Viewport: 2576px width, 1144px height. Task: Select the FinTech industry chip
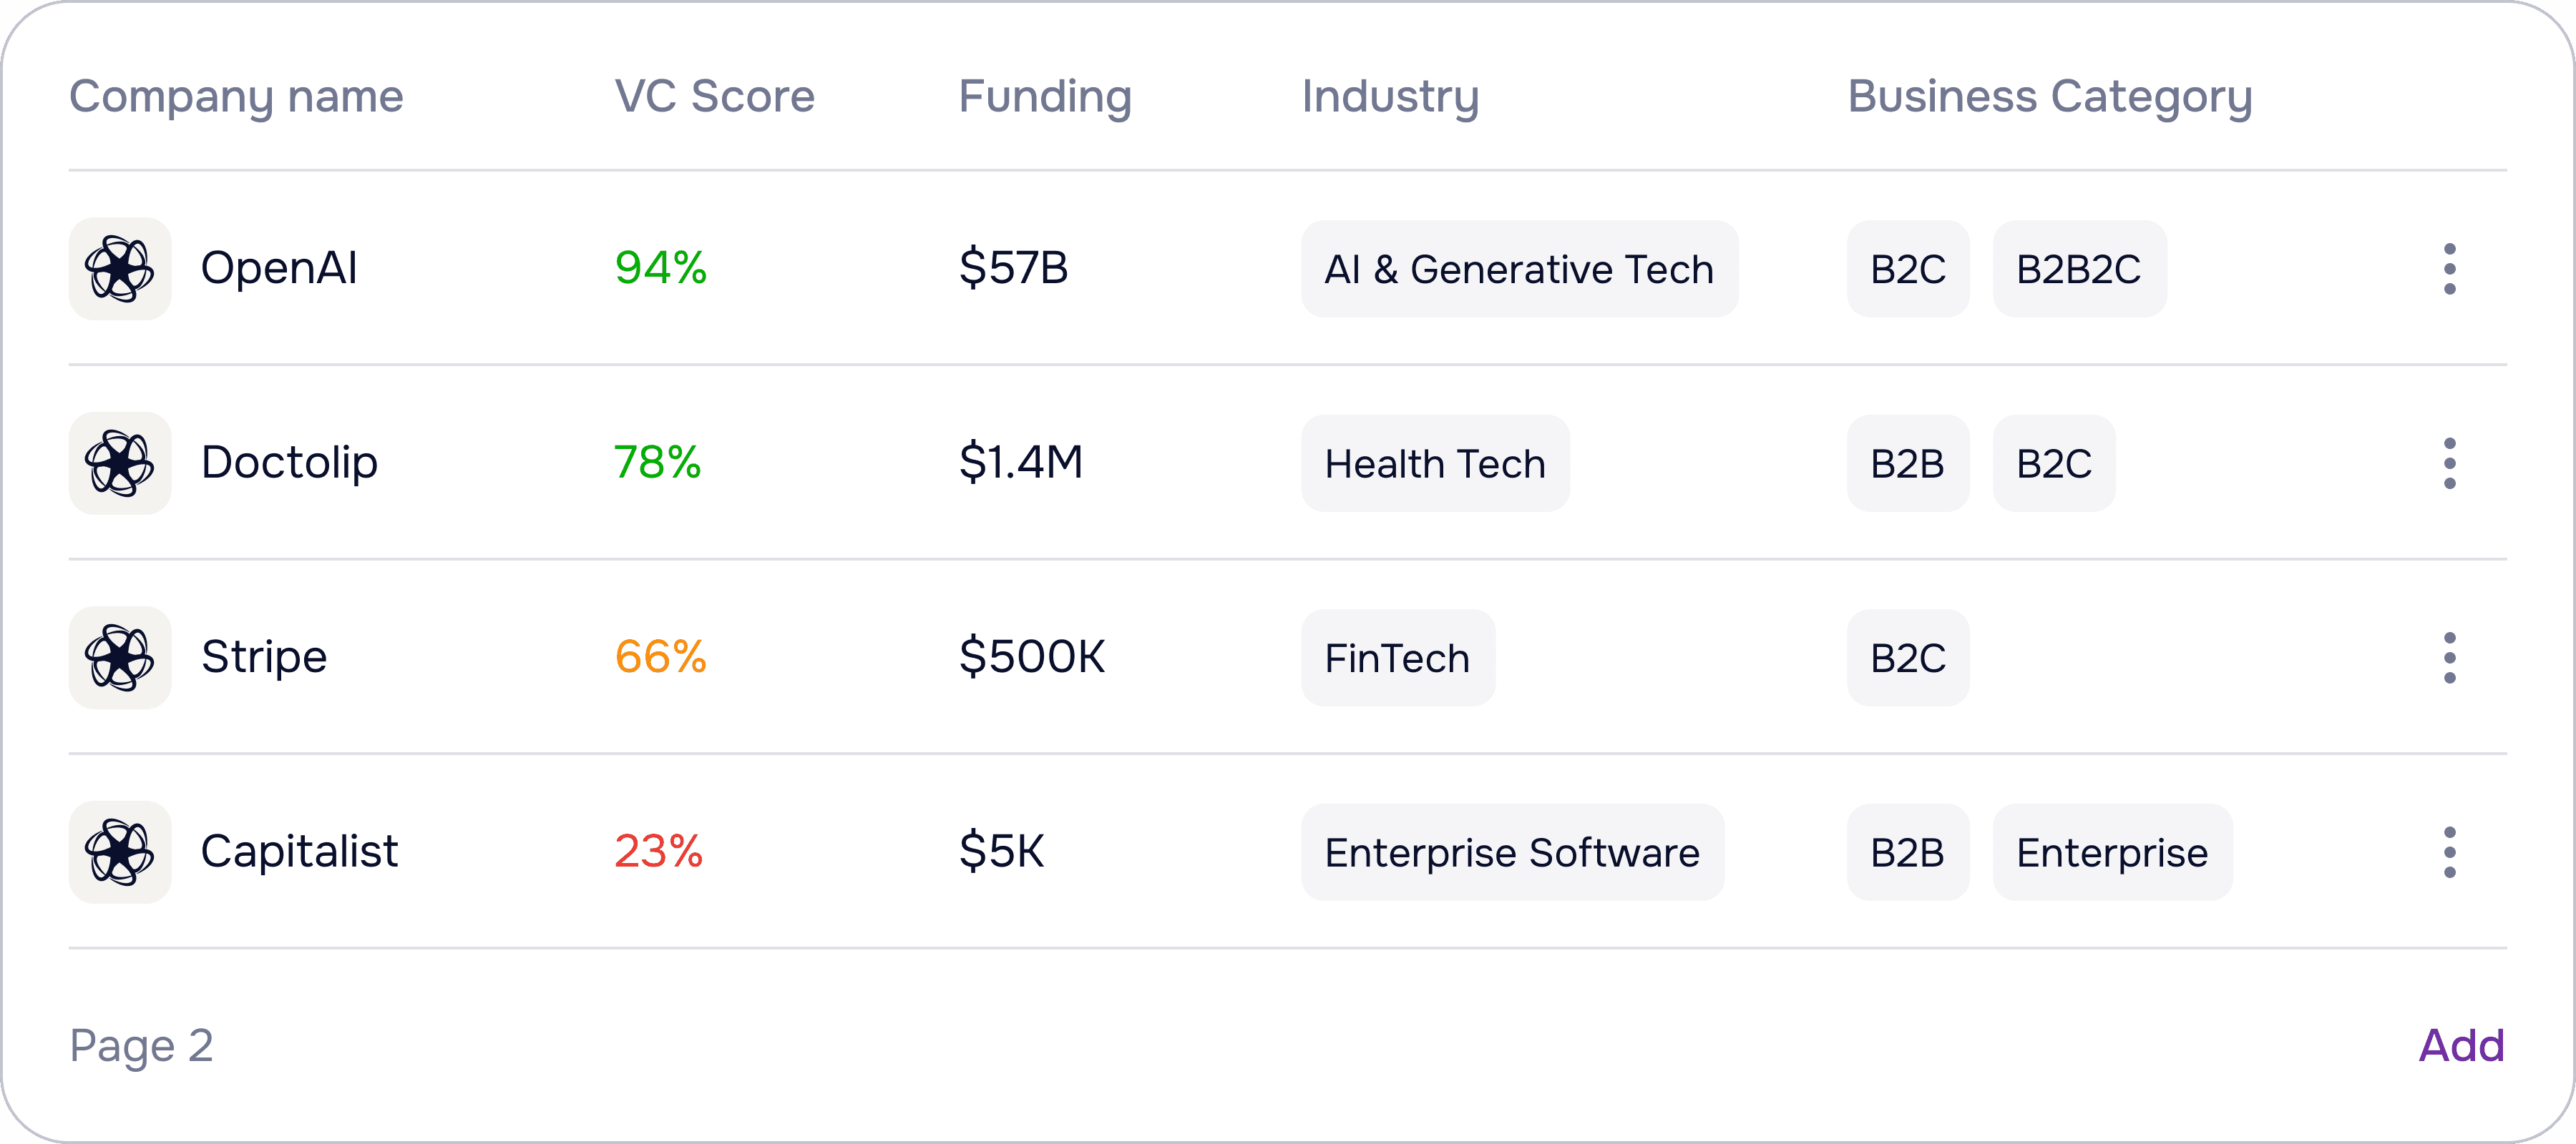pyautogui.click(x=1397, y=657)
